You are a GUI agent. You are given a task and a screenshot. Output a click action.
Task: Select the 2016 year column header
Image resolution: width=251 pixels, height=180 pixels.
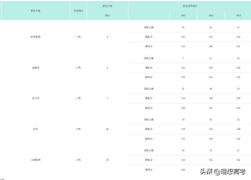(211, 16)
